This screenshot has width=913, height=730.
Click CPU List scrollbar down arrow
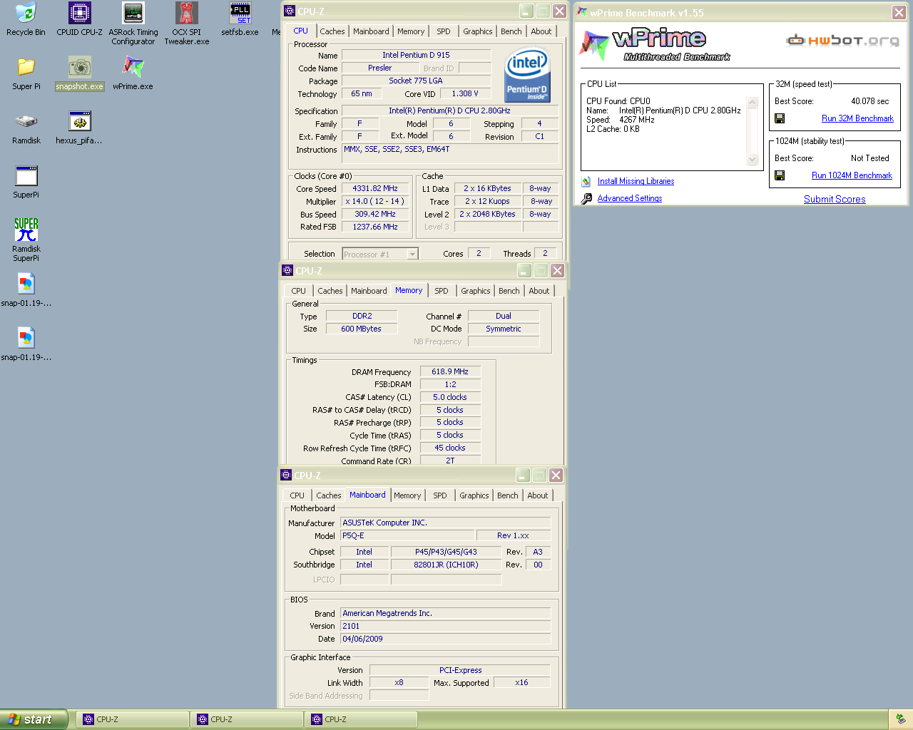[753, 160]
